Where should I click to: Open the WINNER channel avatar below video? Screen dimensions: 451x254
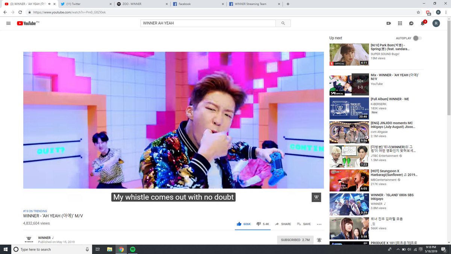point(29,240)
